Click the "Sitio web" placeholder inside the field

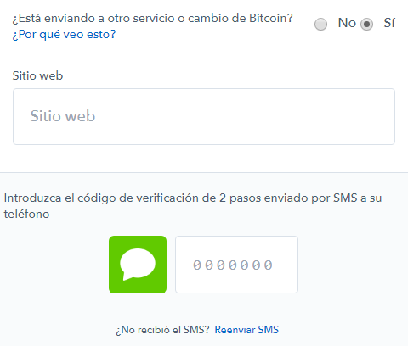click(x=63, y=116)
